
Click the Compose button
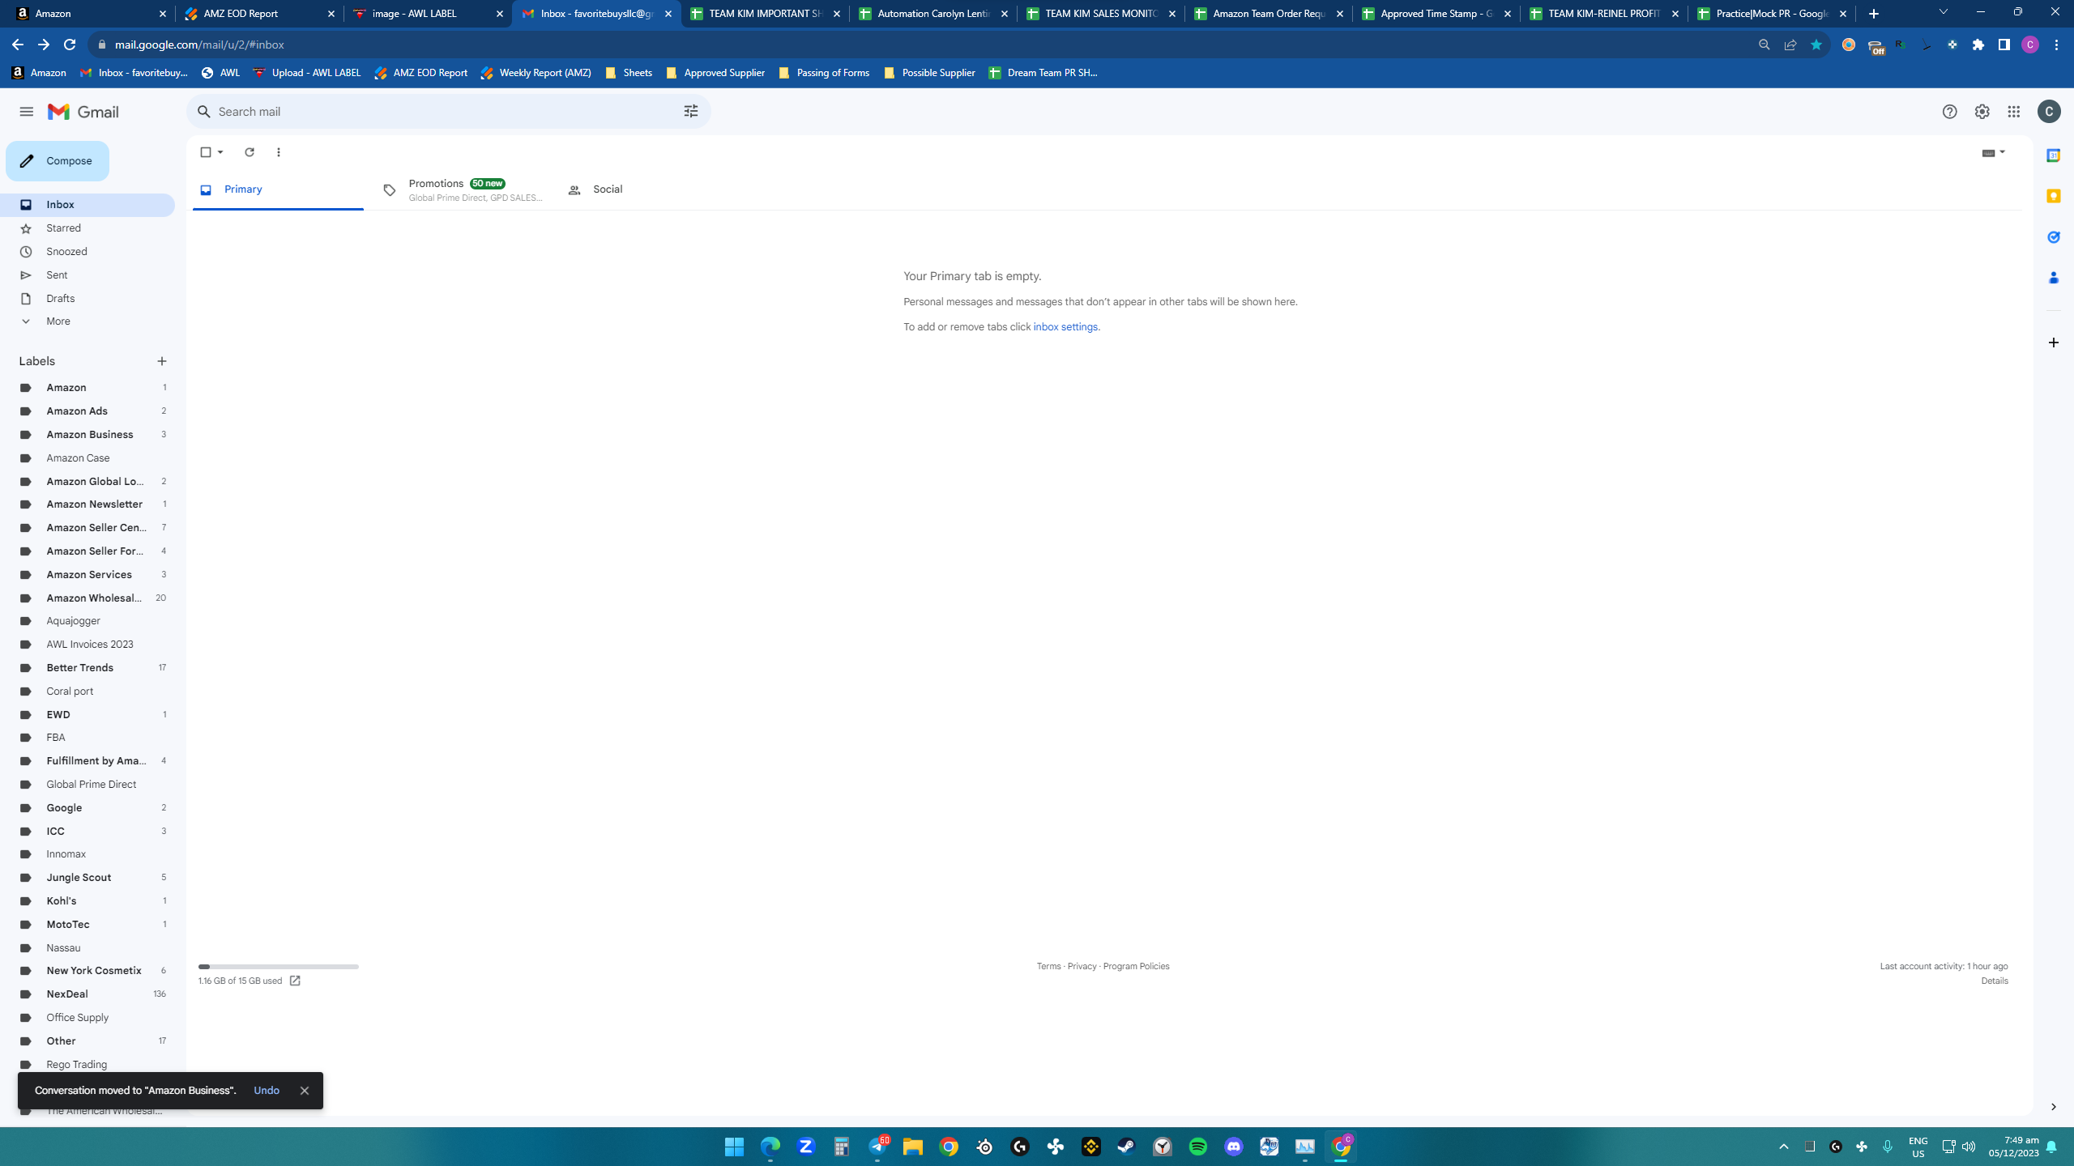tap(58, 161)
